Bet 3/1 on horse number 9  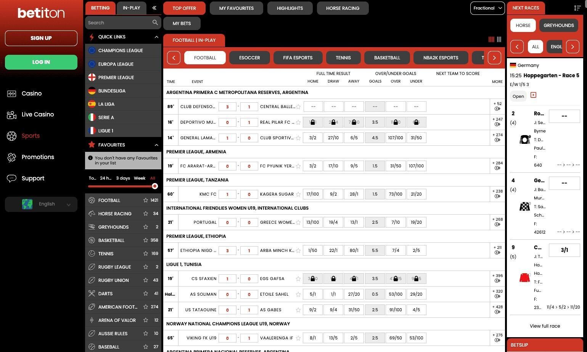coord(564,250)
